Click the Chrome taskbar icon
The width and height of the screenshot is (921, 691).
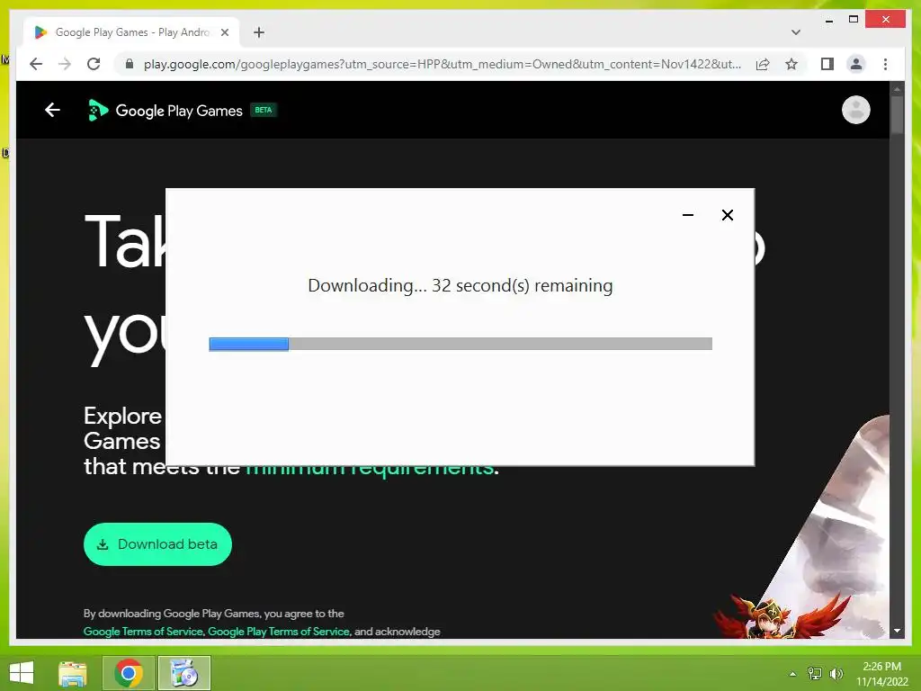[x=129, y=673]
